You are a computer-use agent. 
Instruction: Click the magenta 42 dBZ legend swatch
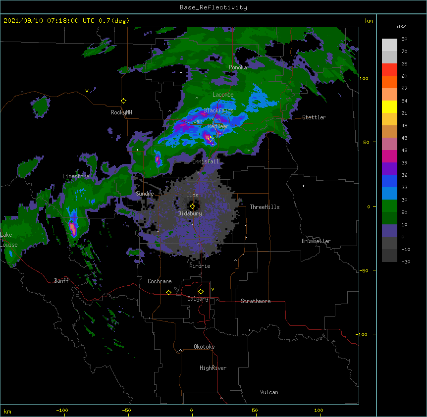389,156
